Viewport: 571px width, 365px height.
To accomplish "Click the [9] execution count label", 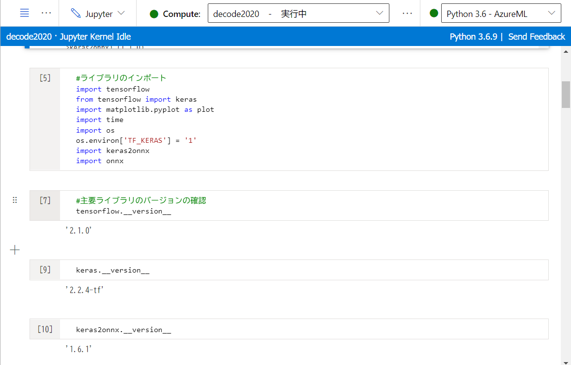I will pos(45,270).
